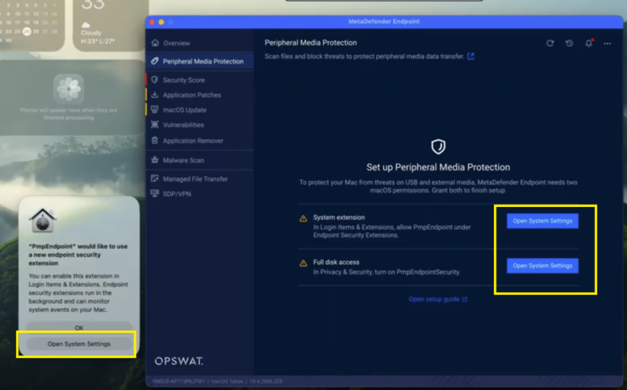627x390 pixels.
Task: Click the refresh icon in header
Action: pyautogui.click(x=551, y=43)
